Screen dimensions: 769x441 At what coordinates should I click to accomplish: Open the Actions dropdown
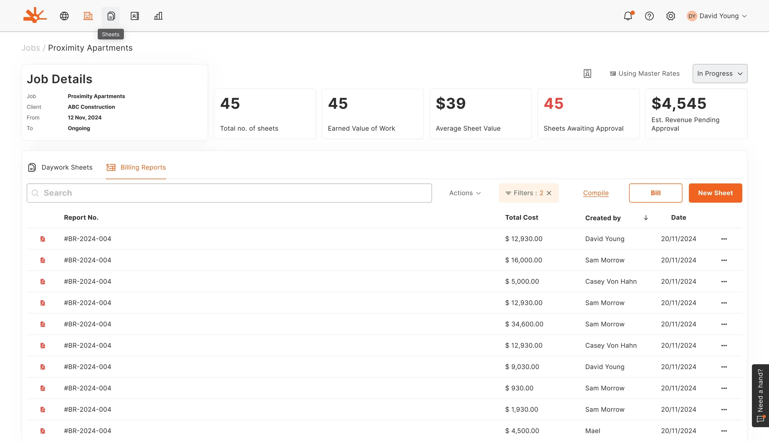pyautogui.click(x=465, y=193)
